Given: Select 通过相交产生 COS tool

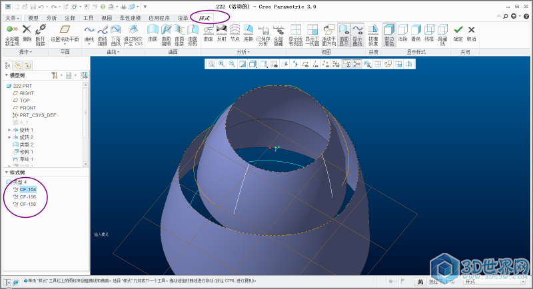Looking at the screenshot, I should click(x=133, y=29).
